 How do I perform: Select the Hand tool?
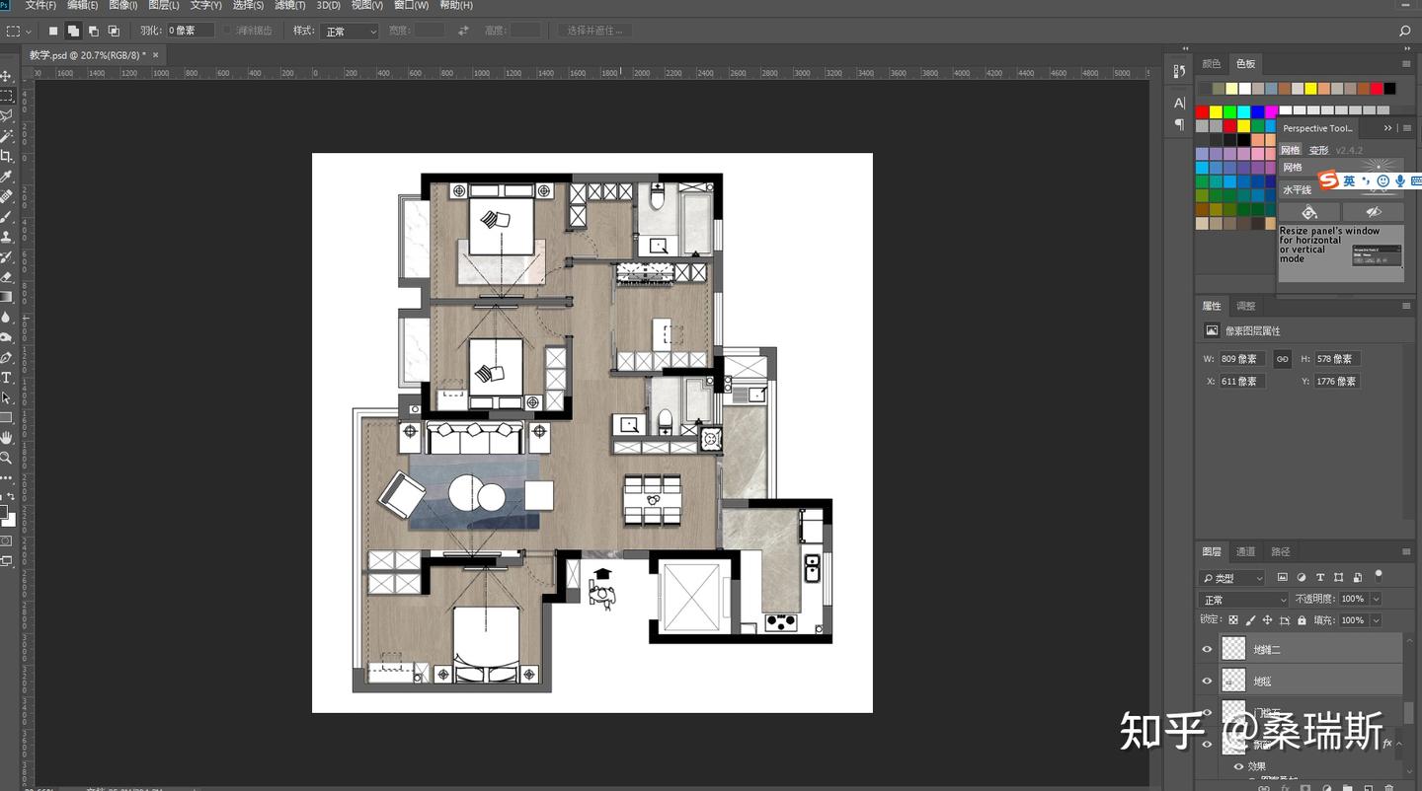pos(6,438)
